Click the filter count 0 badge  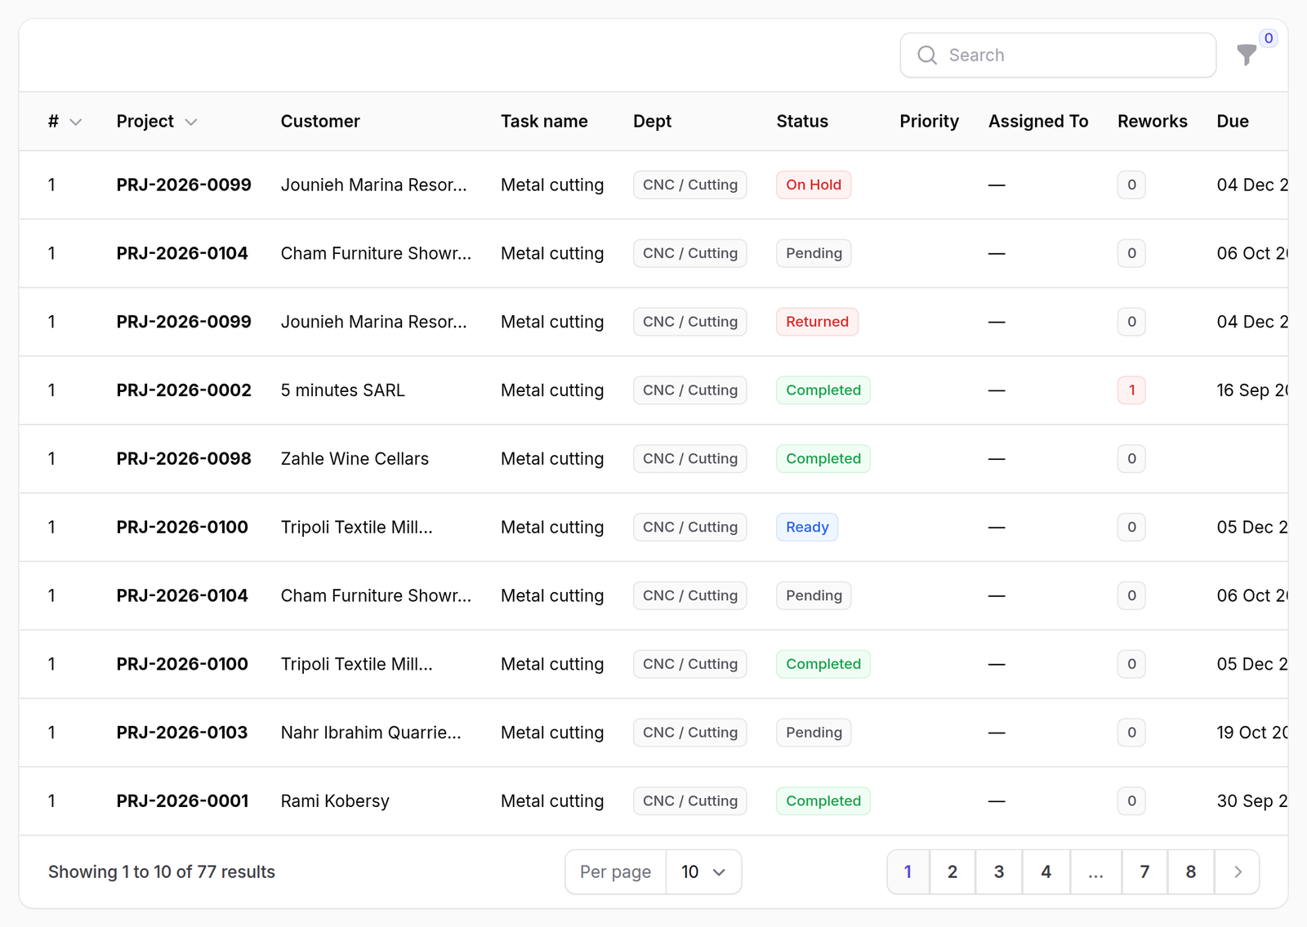point(1268,38)
